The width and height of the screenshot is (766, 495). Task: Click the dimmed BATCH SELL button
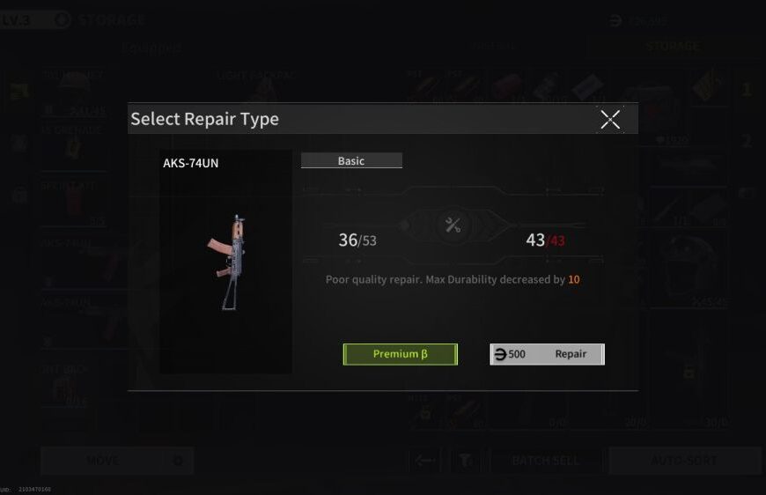pyautogui.click(x=545, y=461)
